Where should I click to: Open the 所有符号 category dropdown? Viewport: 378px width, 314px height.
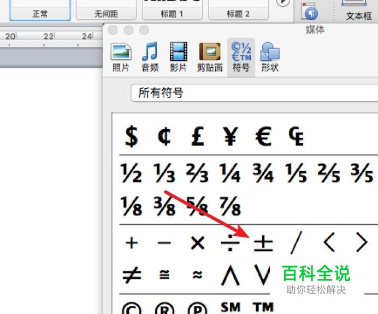255,93
